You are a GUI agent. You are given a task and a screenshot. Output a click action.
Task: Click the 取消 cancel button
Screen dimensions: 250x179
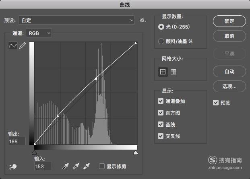[x=229, y=36]
